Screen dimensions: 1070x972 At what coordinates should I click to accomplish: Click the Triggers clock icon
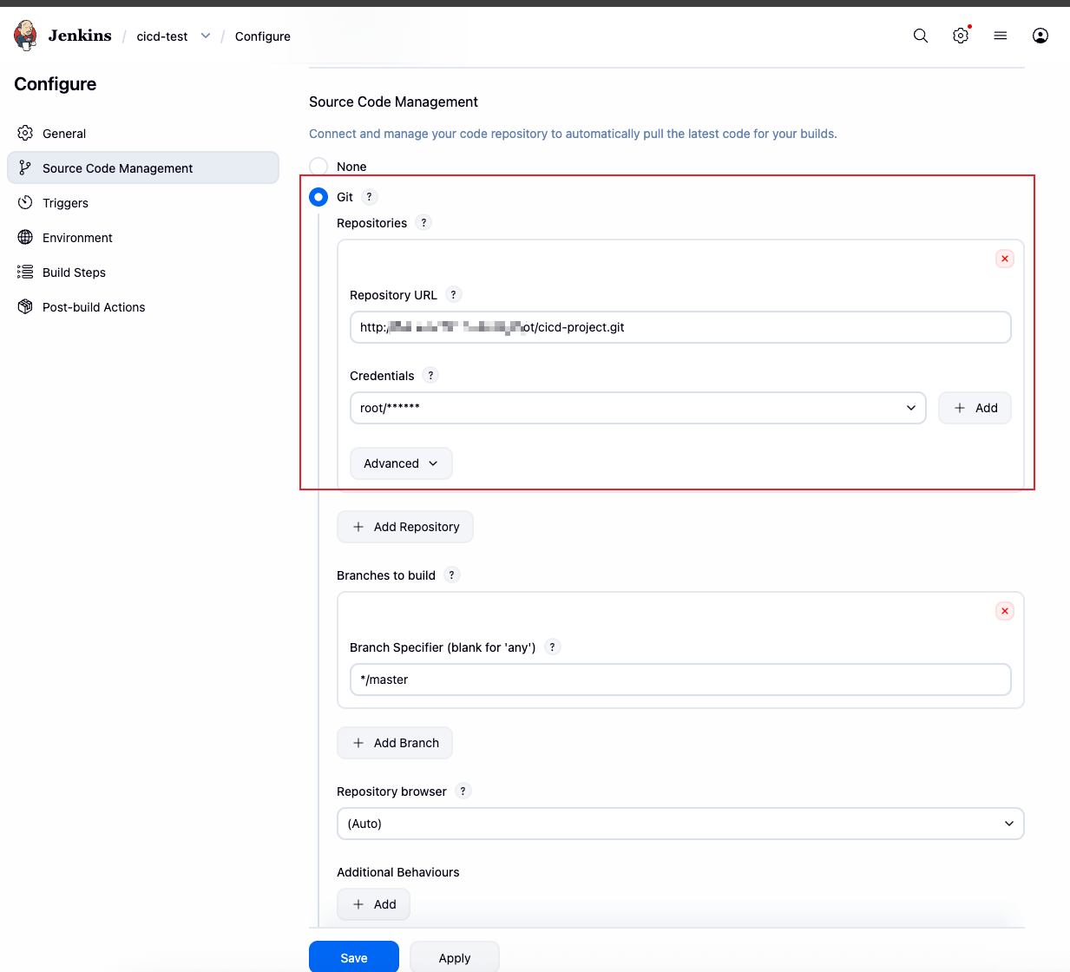pos(25,202)
